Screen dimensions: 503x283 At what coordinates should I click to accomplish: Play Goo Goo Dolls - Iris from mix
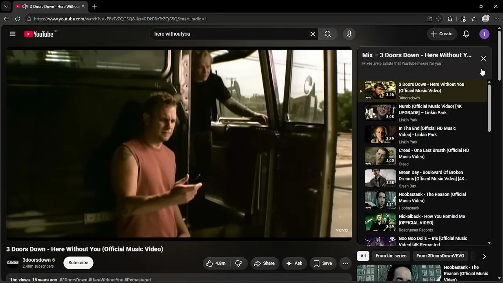[x=422, y=241]
